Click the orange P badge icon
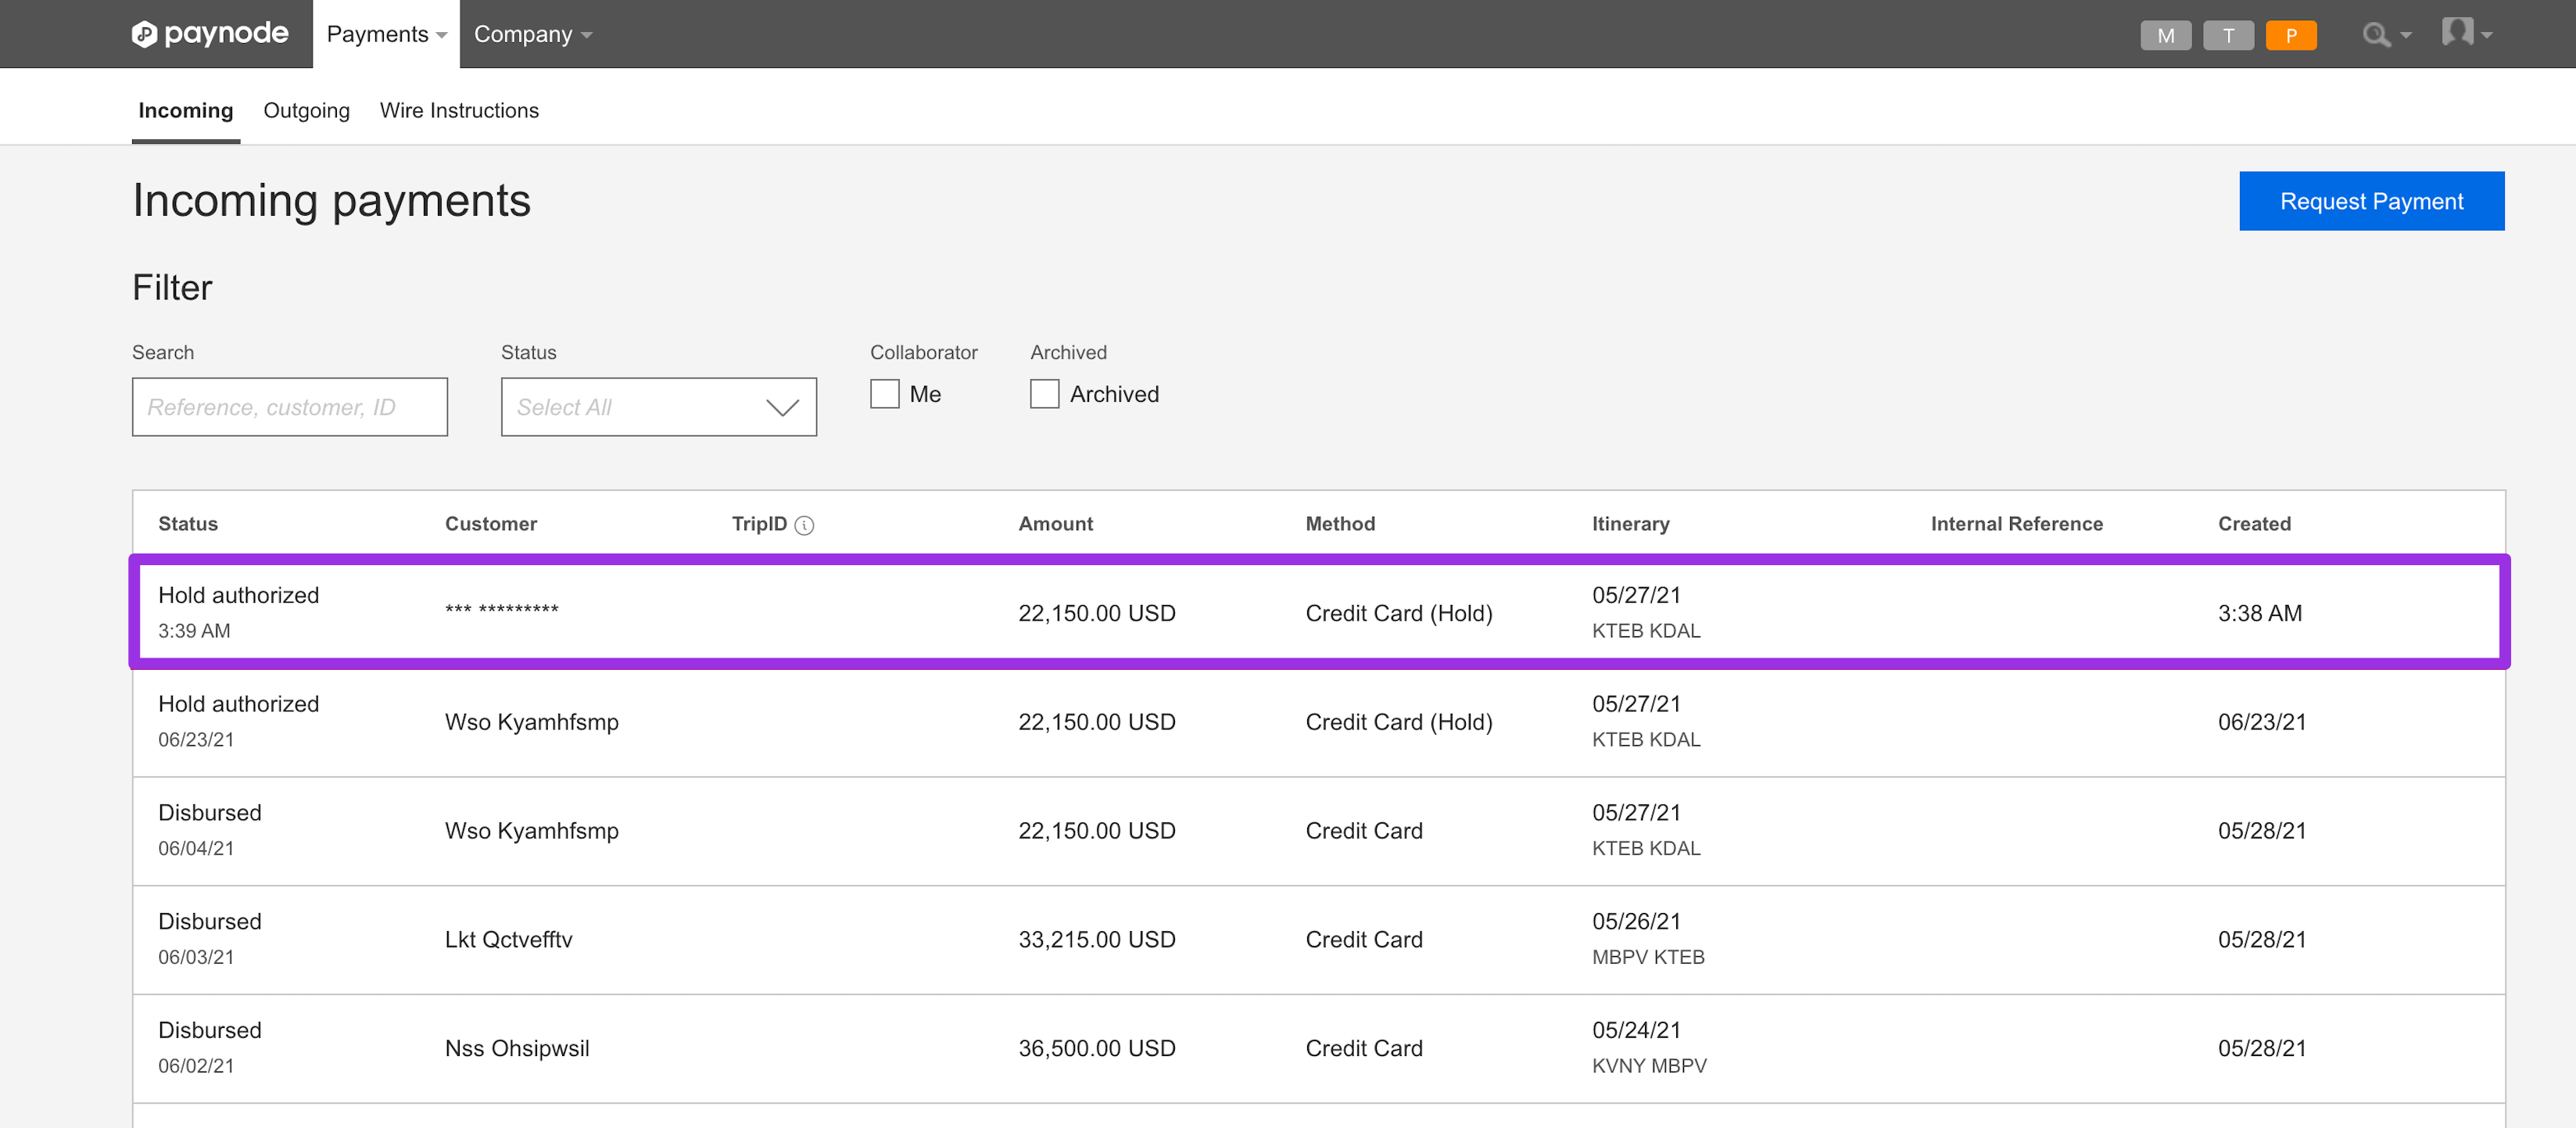The width and height of the screenshot is (2576, 1128). [2291, 35]
